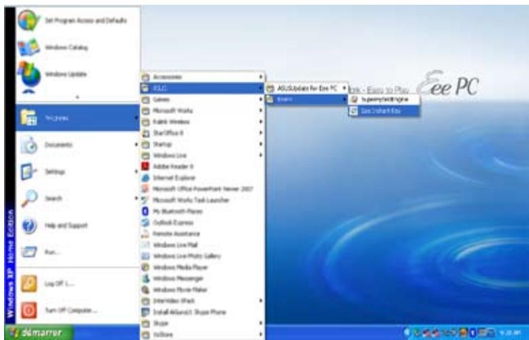The height and width of the screenshot is (340, 529).
Task: Open Microsoft Office PowerPoint Viewer 2007
Action: (x=202, y=189)
